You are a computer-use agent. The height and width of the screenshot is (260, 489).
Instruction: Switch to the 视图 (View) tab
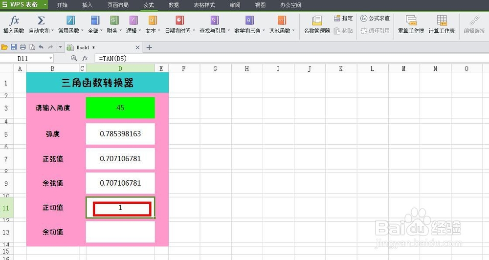(260, 5)
